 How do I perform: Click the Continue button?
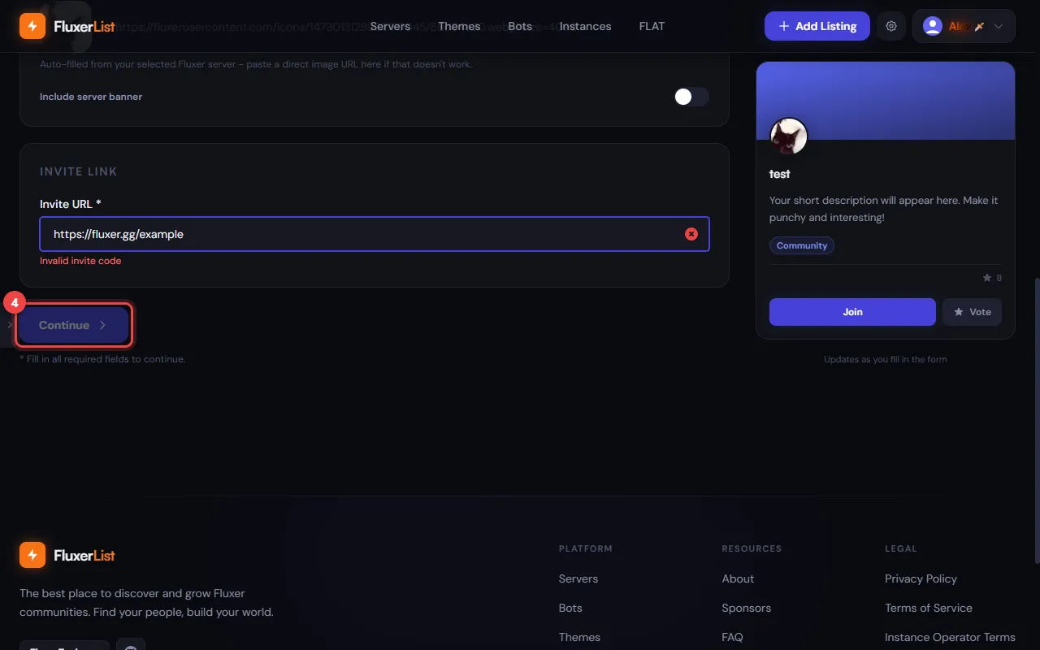(x=73, y=325)
